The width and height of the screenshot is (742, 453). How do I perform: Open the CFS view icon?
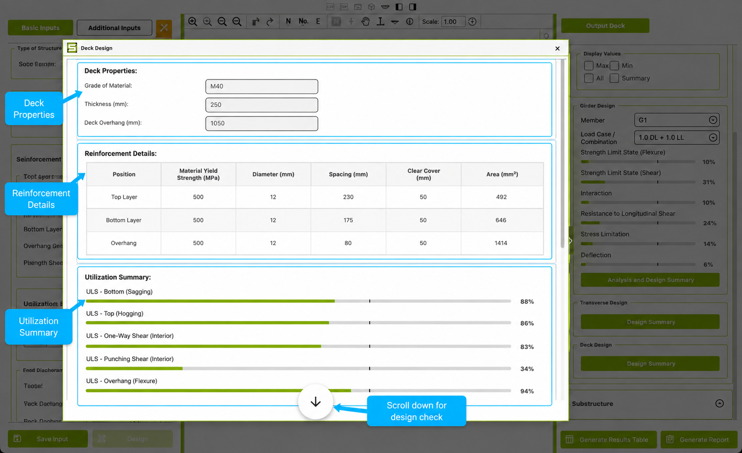tap(330, 7)
